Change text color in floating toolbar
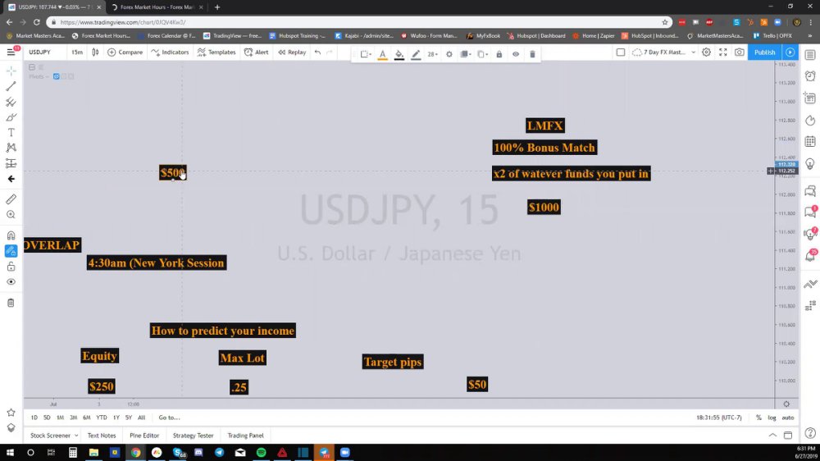The height and width of the screenshot is (461, 820). pyautogui.click(x=383, y=54)
